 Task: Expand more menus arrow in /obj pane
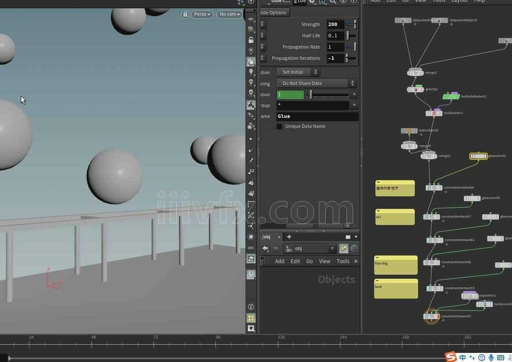(356, 262)
